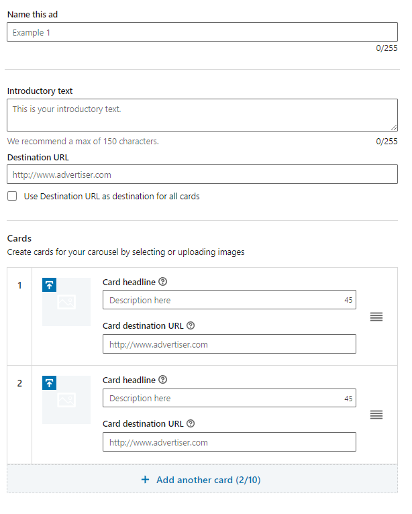Click card 1 headline description field
Viewport: 412px width, 514px height.
(221, 300)
